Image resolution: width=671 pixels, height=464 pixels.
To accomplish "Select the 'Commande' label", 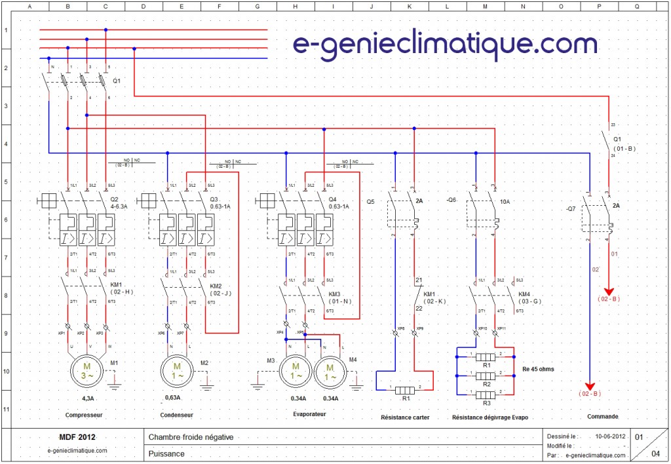I will (603, 417).
